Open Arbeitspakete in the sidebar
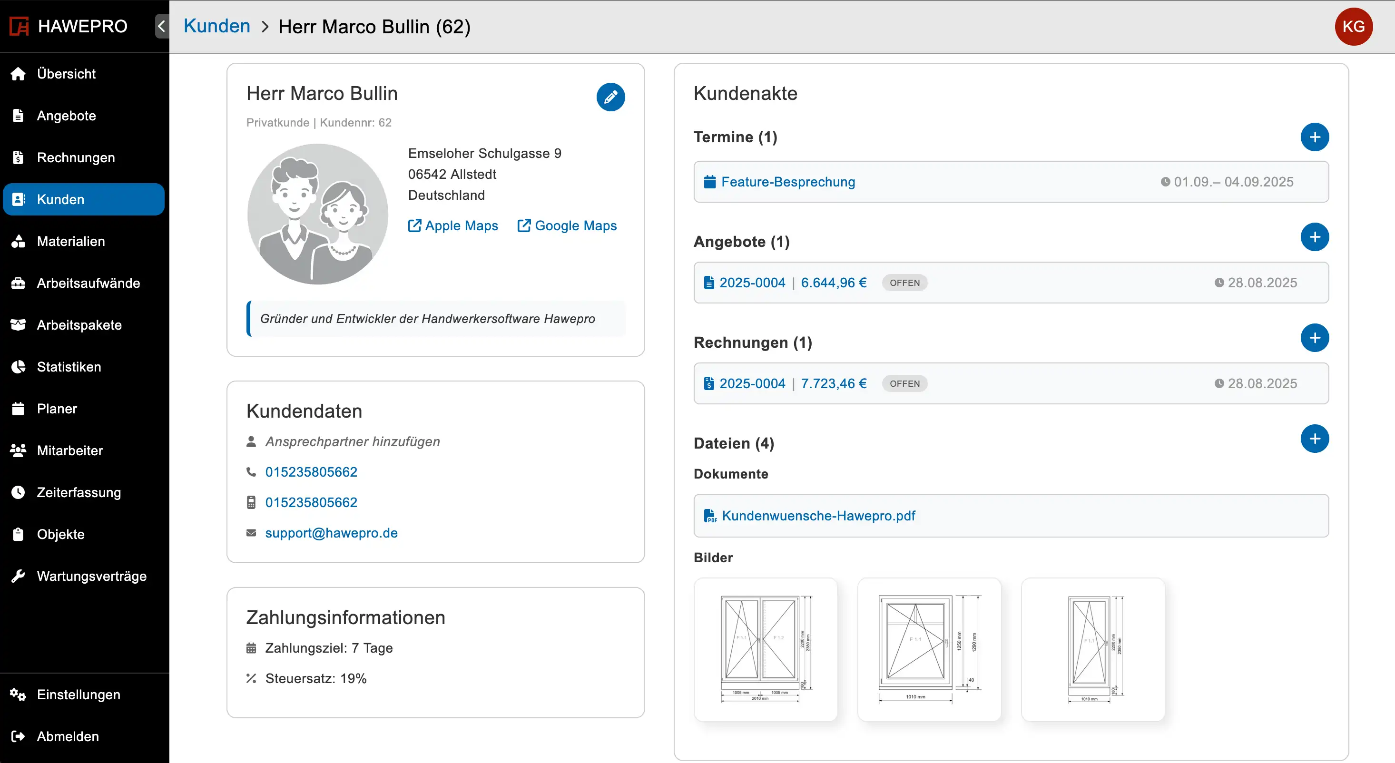This screenshot has width=1395, height=763. [83, 325]
